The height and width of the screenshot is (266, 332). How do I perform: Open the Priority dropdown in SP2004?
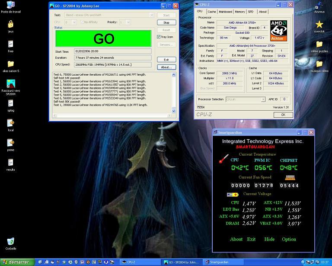[128, 22]
